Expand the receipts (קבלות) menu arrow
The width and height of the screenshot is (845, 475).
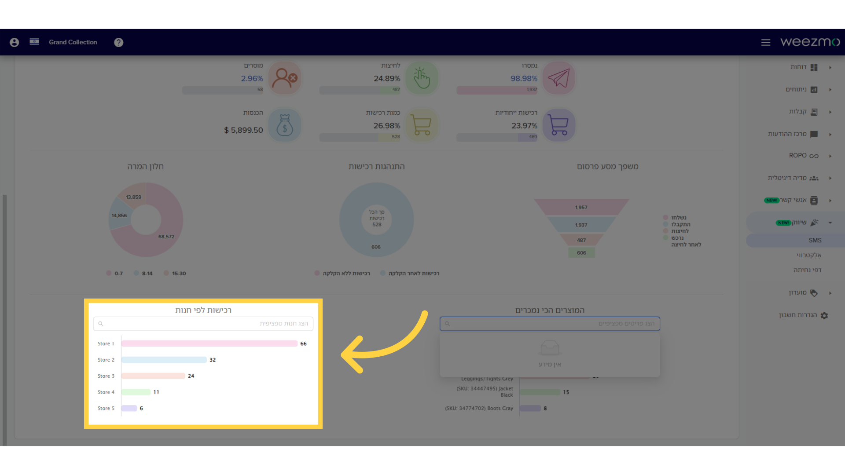click(830, 112)
